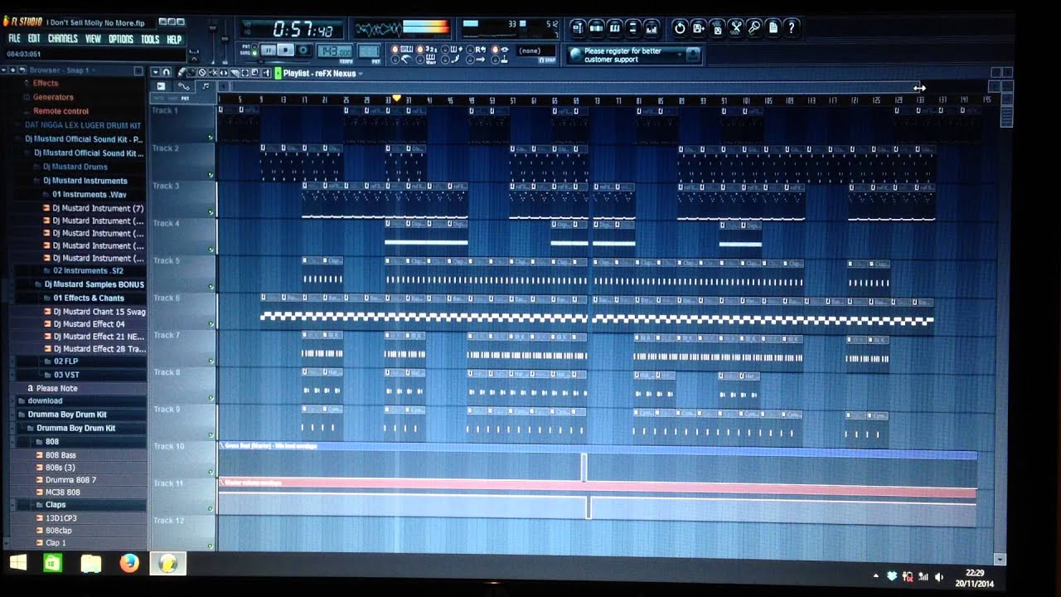Screen dimensions: 1061x597
Task: Click the Please register for better support message
Action: click(x=623, y=55)
